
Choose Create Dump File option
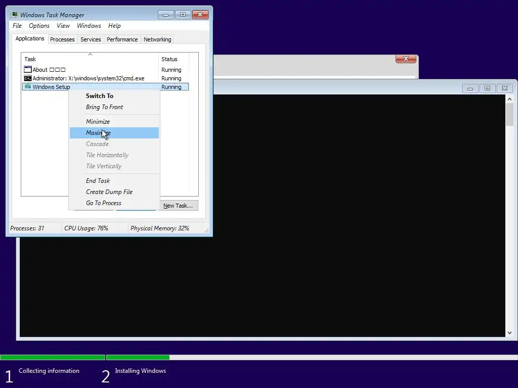pos(114,192)
